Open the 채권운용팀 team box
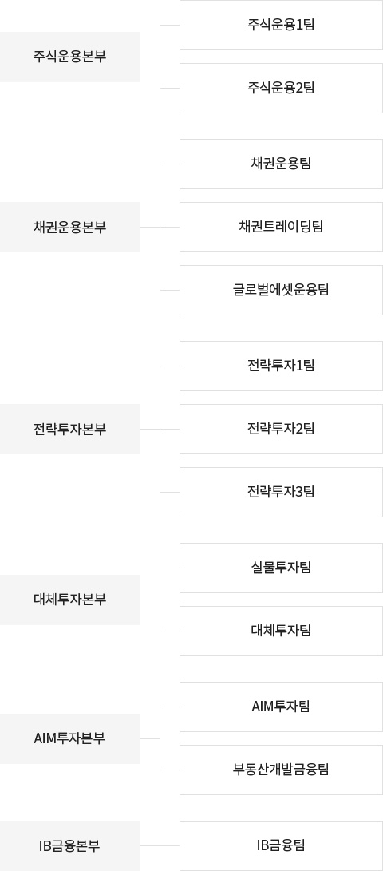The width and height of the screenshot is (383, 871). click(x=281, y=164)
